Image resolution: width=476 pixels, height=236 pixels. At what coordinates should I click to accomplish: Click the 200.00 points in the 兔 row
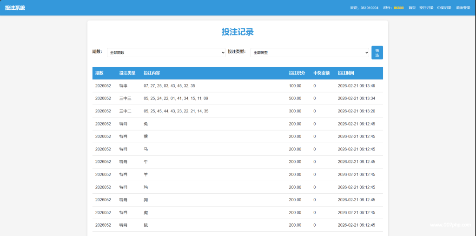(295, 124)
